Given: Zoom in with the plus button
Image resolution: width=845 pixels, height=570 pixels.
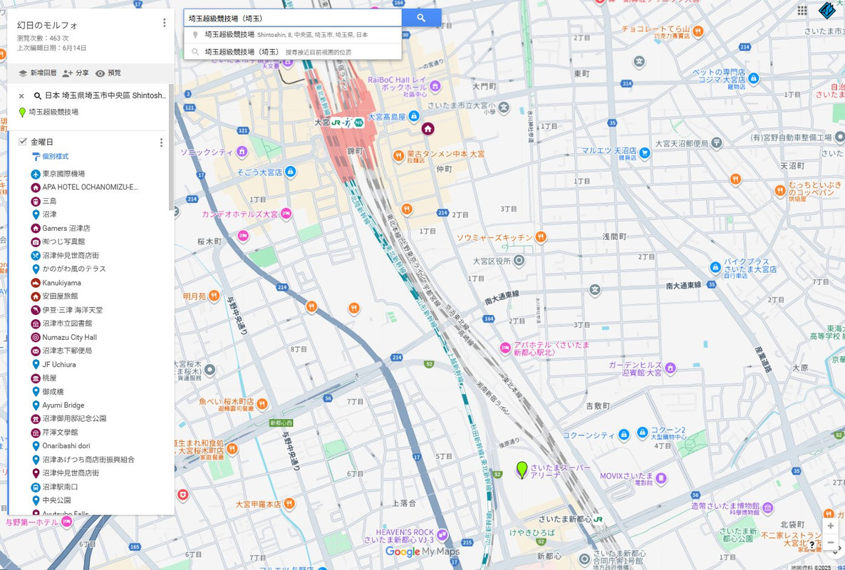Looking at the screenshot, I should pyautogui.click(x=831, y=526).
